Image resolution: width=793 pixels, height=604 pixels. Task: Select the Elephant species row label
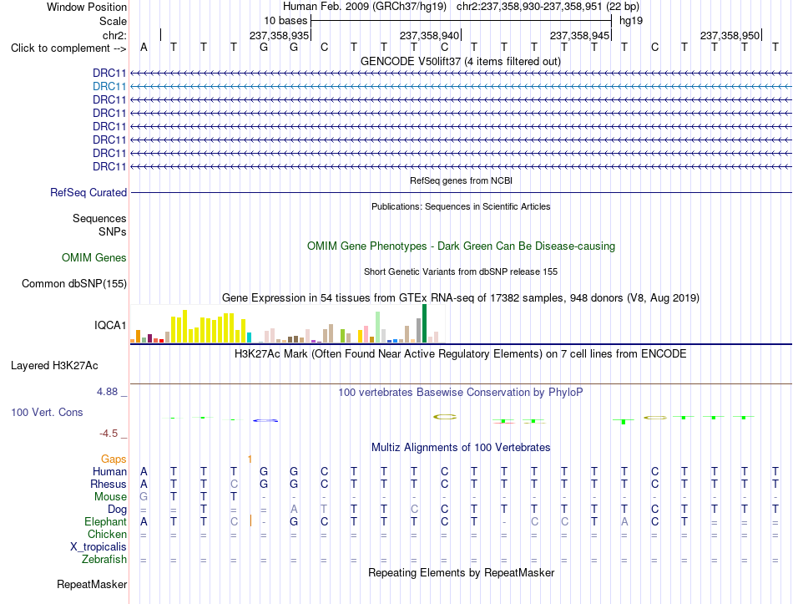point(105,521)
